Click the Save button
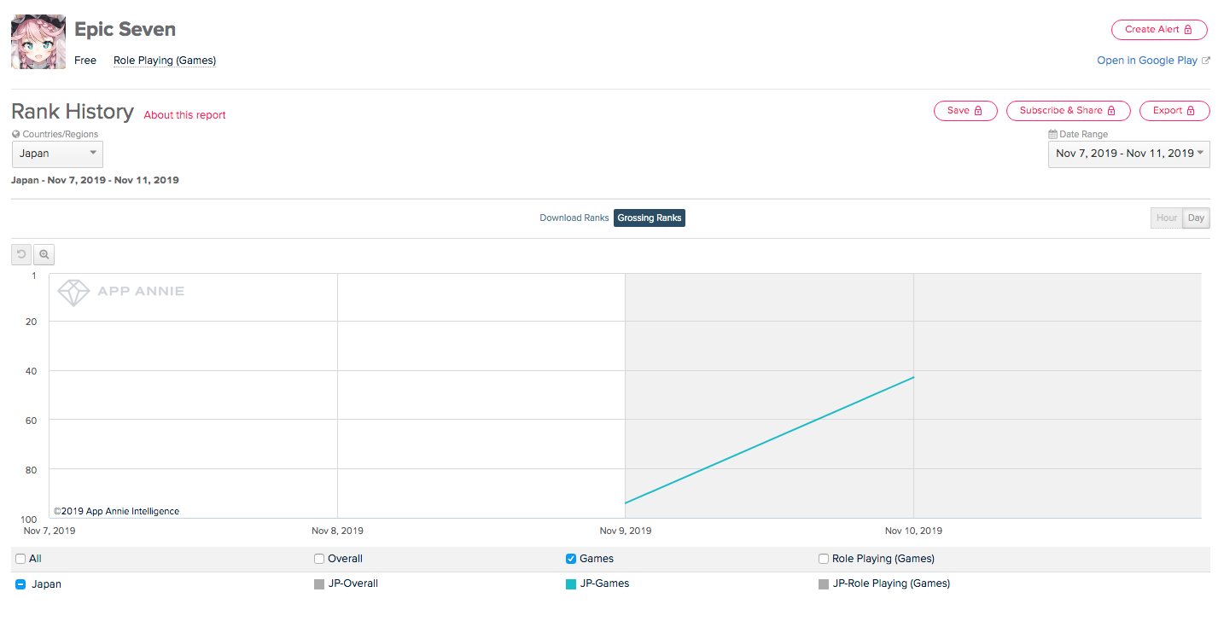The image size is (1218, 627). coord(965,111)
